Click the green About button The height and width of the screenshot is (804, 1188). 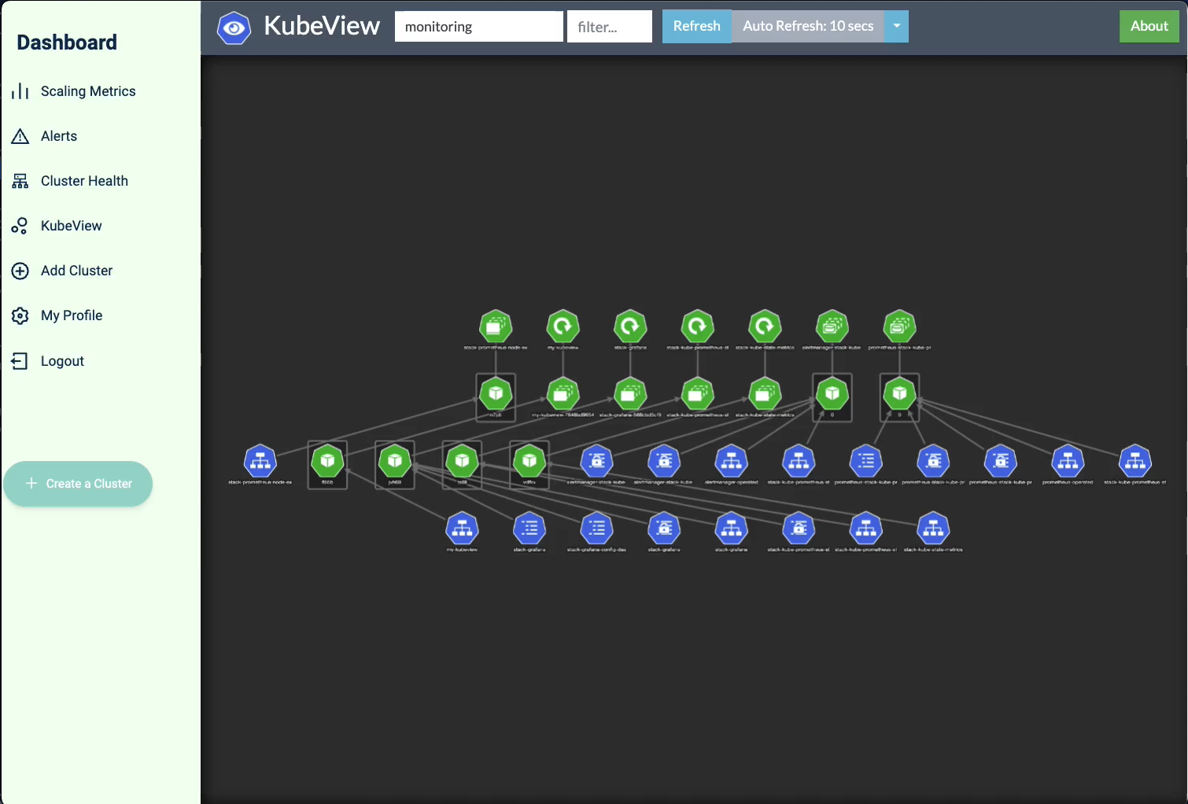coord(1149,26)
